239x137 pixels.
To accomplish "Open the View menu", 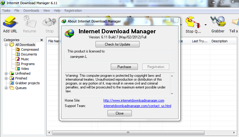I will click(46, 10).
